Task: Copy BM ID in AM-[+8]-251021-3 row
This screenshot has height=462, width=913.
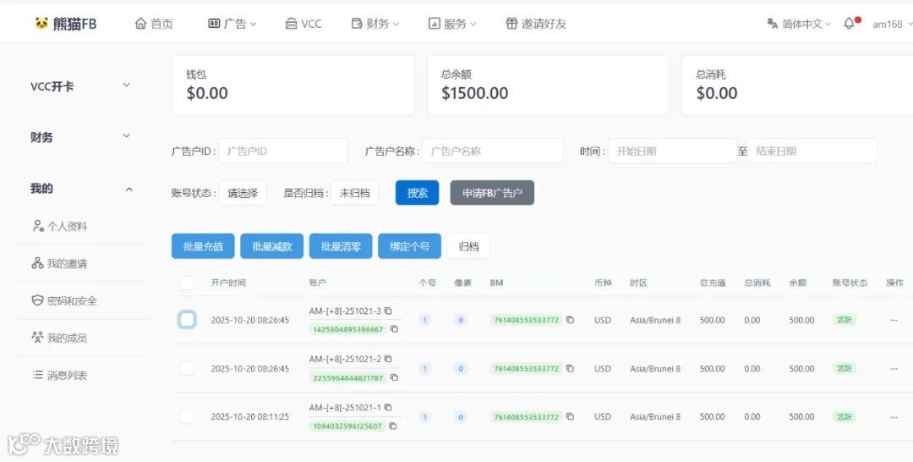Action: point(570,320)
